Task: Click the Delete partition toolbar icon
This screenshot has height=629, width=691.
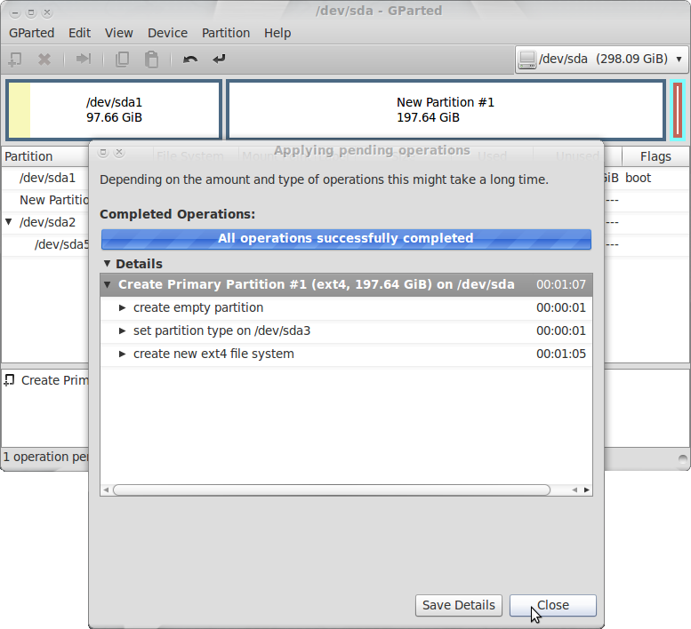Action: click(x=44, y=59)
